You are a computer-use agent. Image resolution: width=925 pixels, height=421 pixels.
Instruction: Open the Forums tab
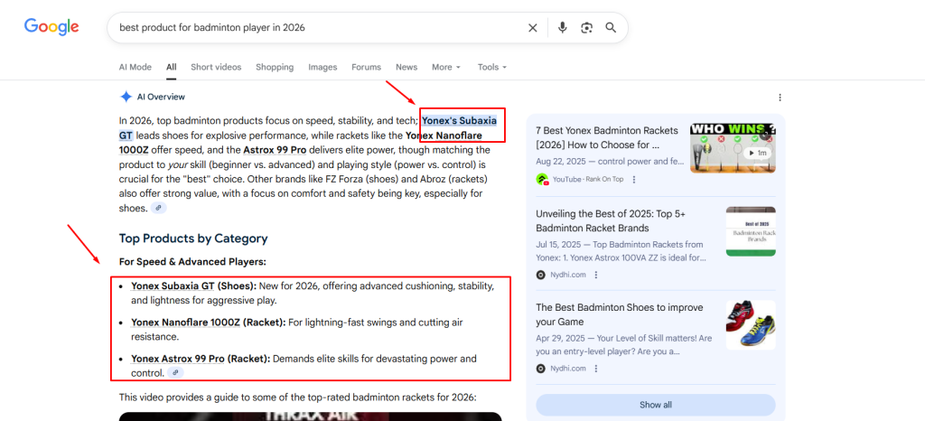point(367,67)
